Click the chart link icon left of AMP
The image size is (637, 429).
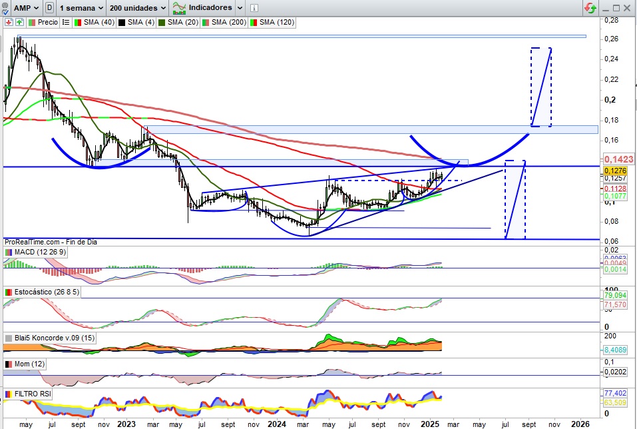coord(5,8)
